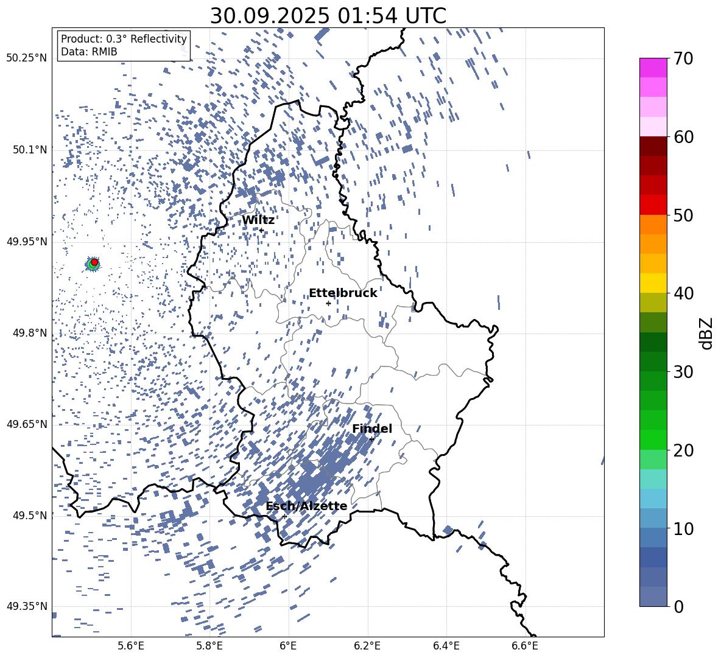
Task: Click the Ettelbruck station cross marker
Action: 328,303
